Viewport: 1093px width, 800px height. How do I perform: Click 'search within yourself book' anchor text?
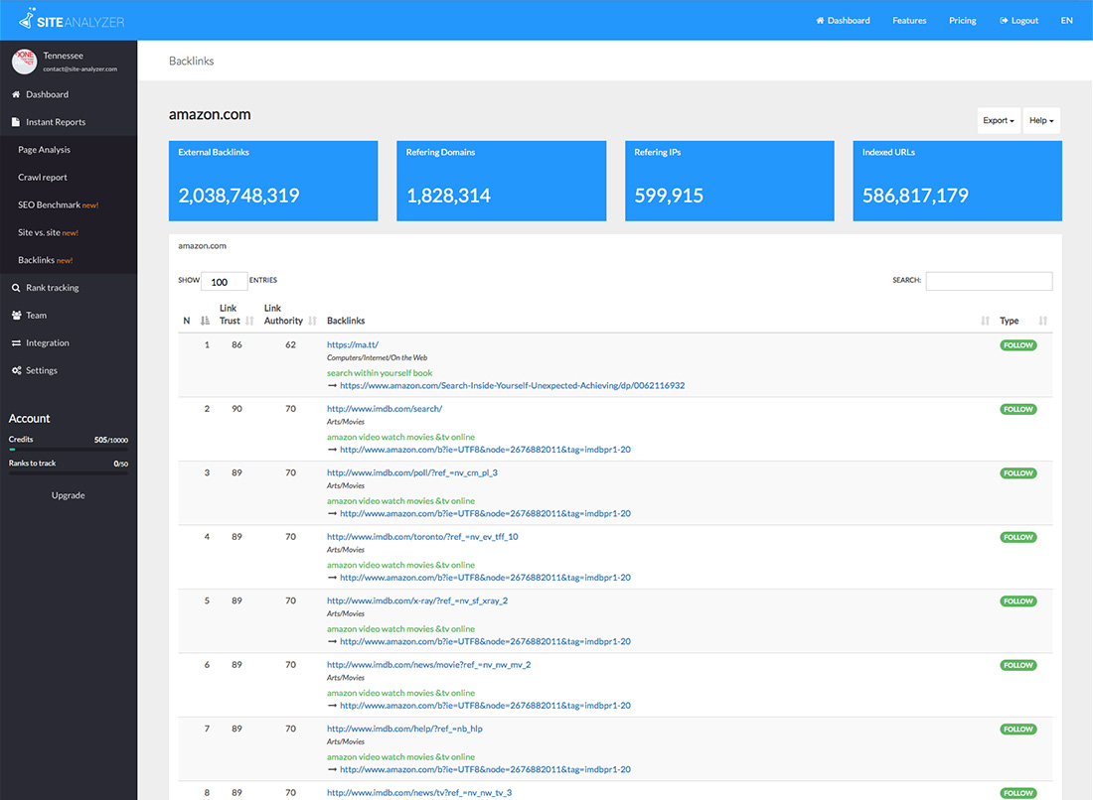(x=380, y=373)
